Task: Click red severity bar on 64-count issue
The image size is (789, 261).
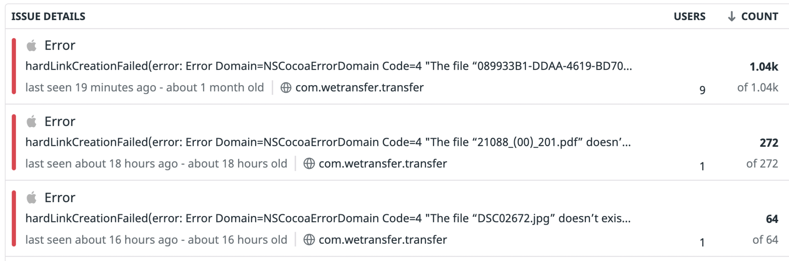Action: pos(14,218)
